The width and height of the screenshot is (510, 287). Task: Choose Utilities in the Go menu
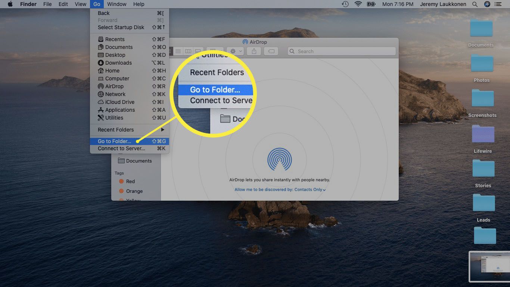pyautogui.click(x=114, y=118)
